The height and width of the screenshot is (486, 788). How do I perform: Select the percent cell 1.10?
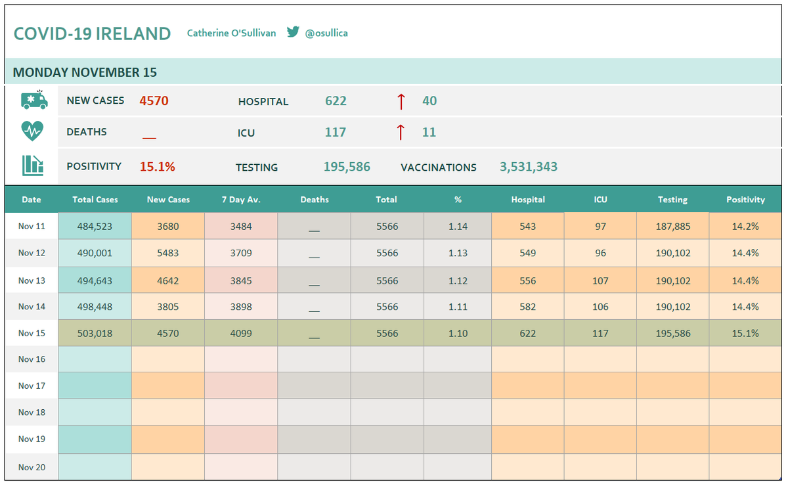click(458, 333)
